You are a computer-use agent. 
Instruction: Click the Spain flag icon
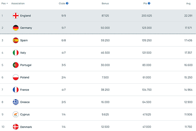click(15, 40)
